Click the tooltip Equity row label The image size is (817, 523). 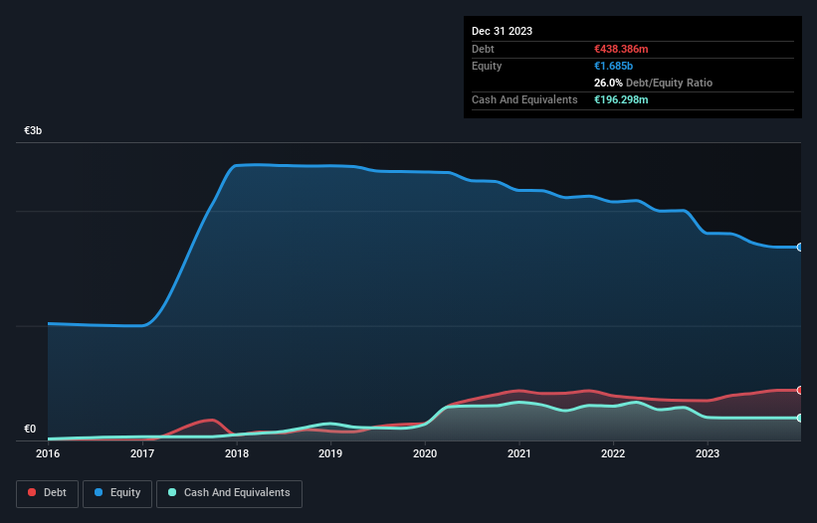point(487,66)
